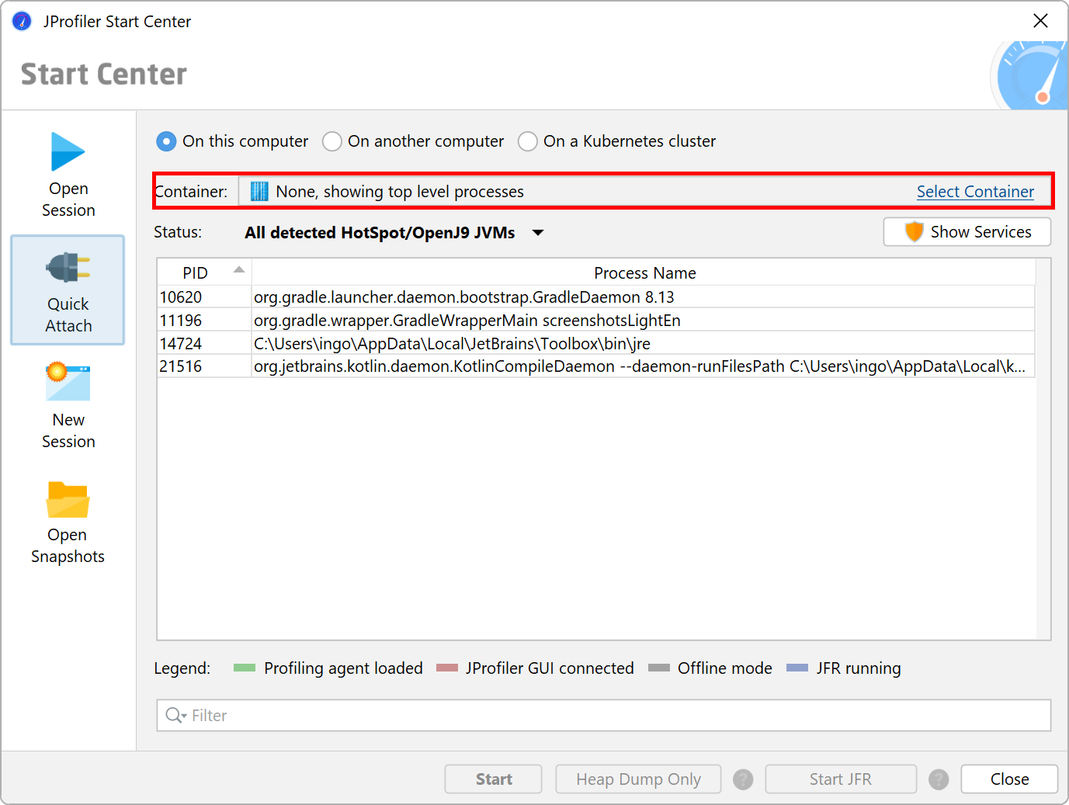Viewport: 1069px width, 805px height.
Task: Click the Process Name column header
Action: click(644, 273)
